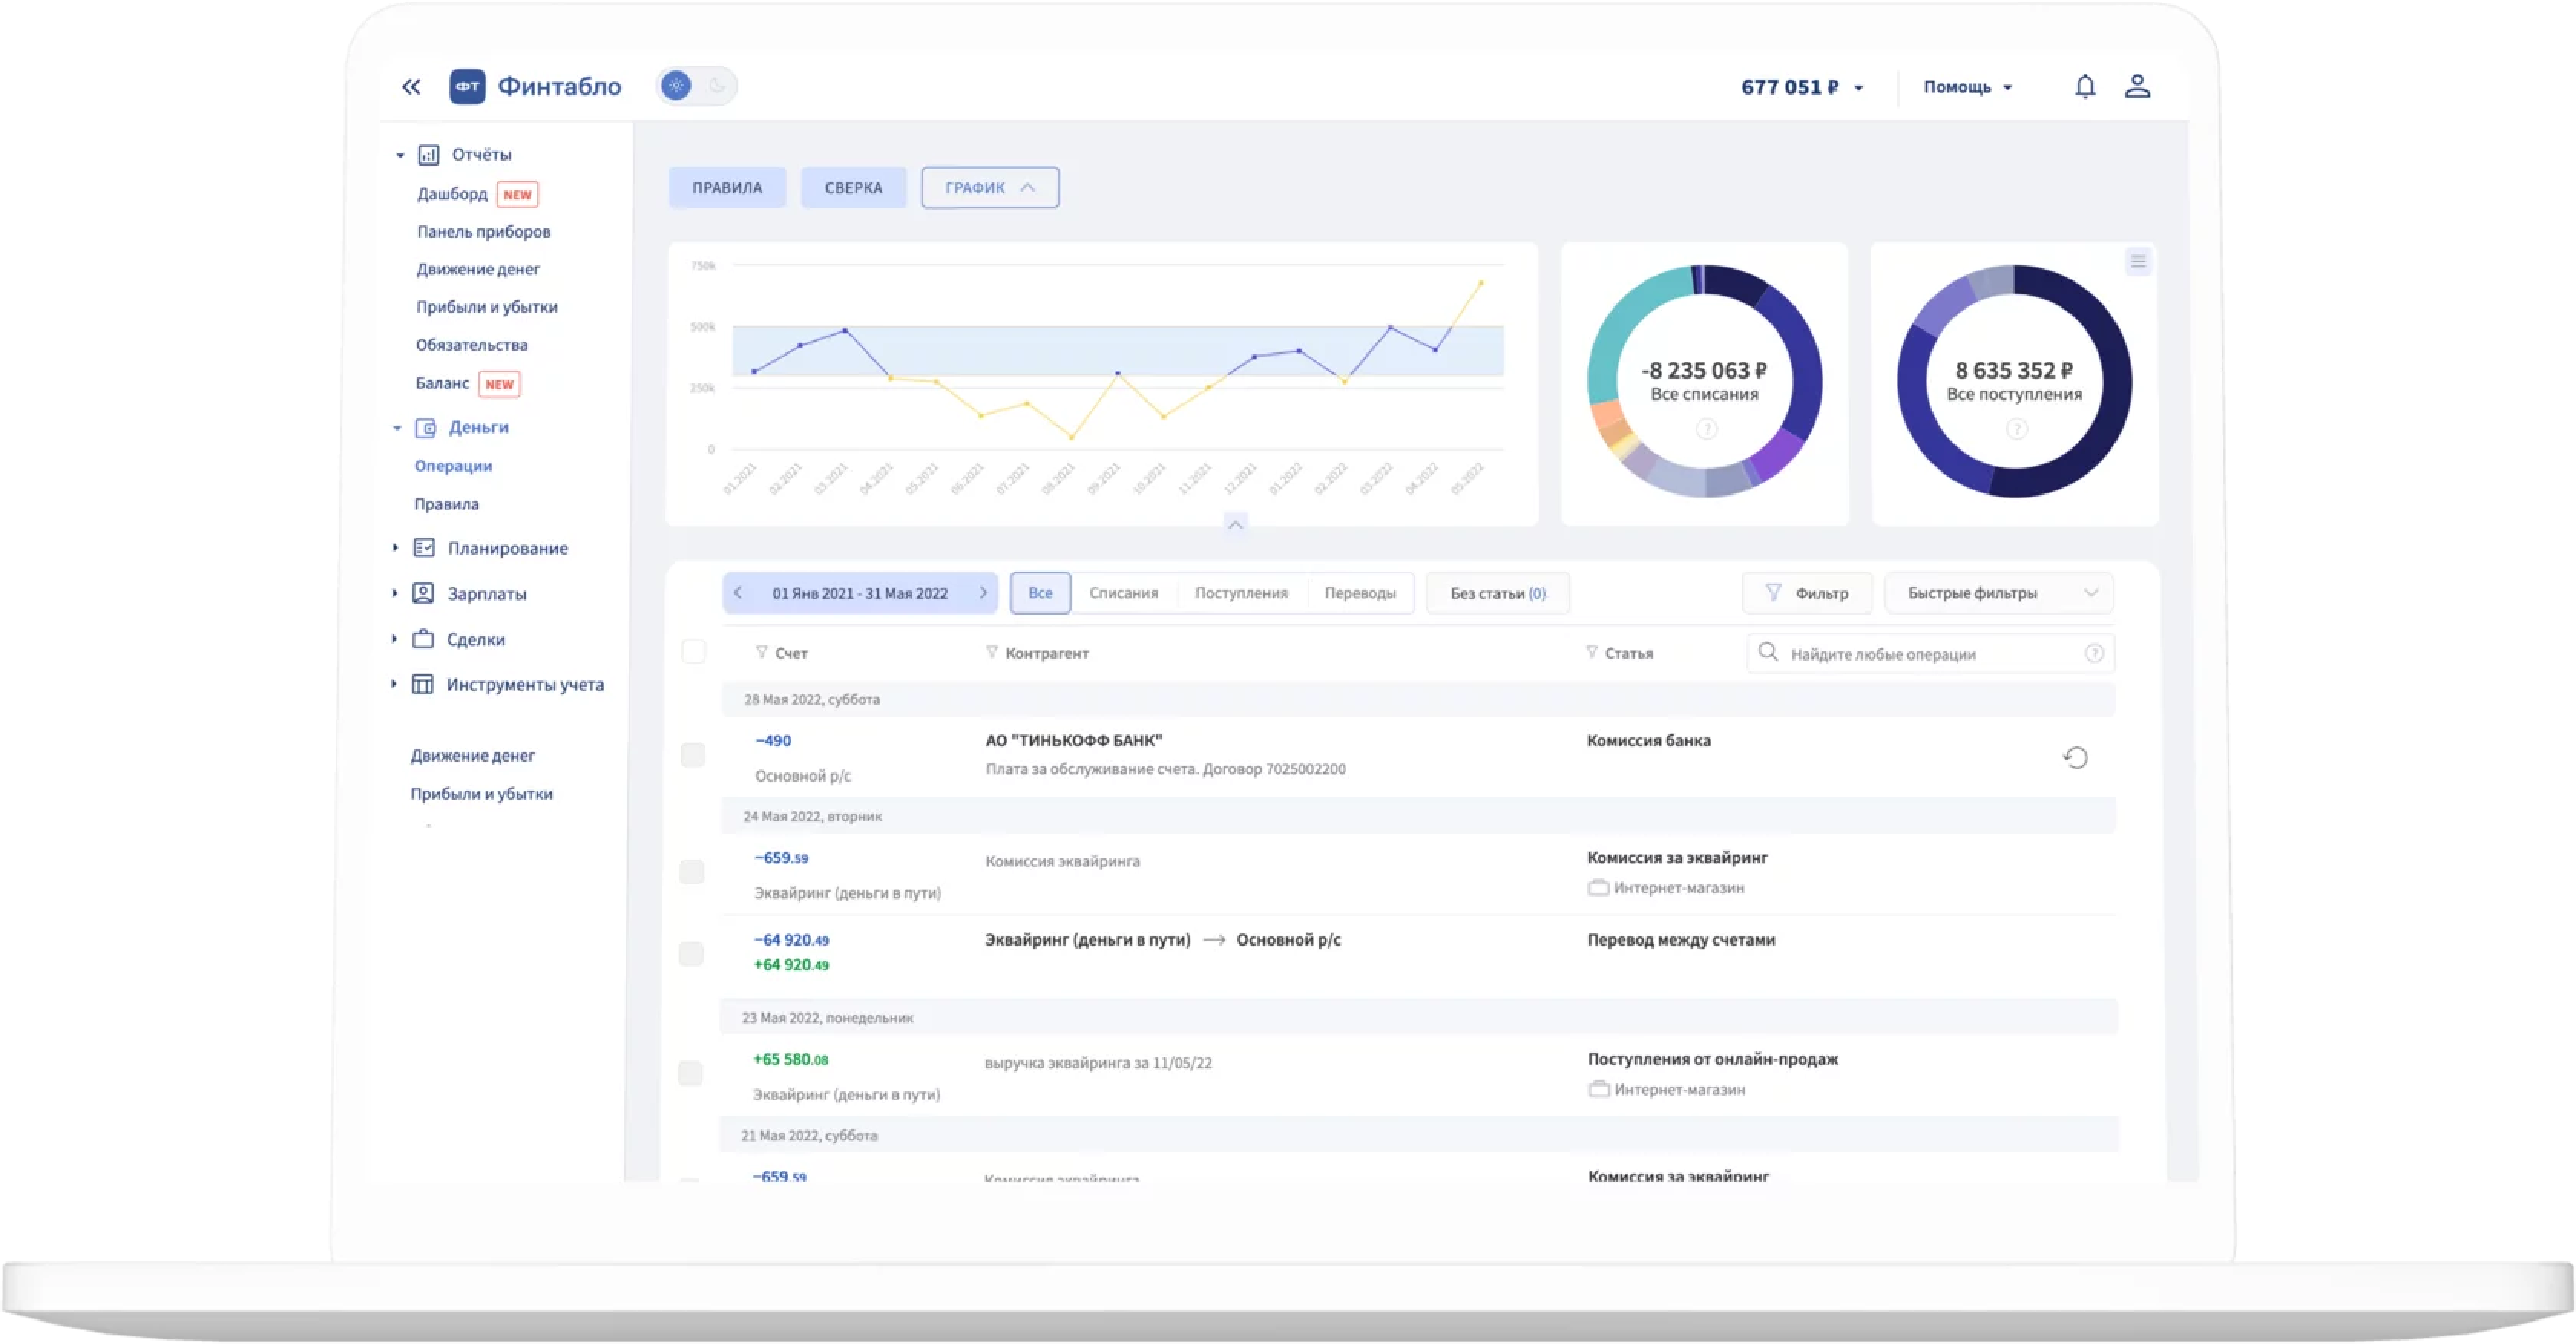The width and height of the screenshot is (2576, 1344).
Task: Collapse the ГРАФИК toggle button
Action: (990, 188)
